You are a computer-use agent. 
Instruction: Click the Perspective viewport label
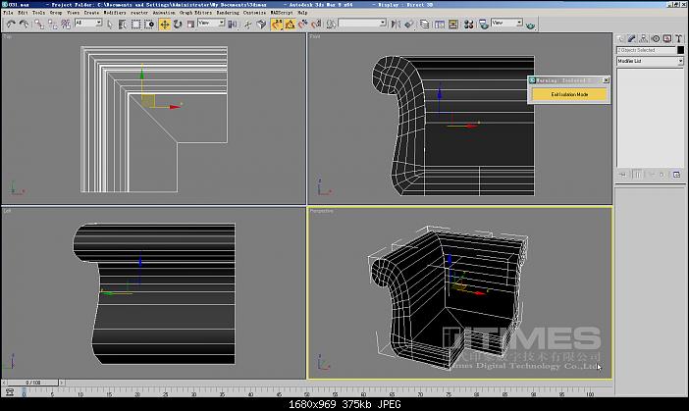click(321, 211)
